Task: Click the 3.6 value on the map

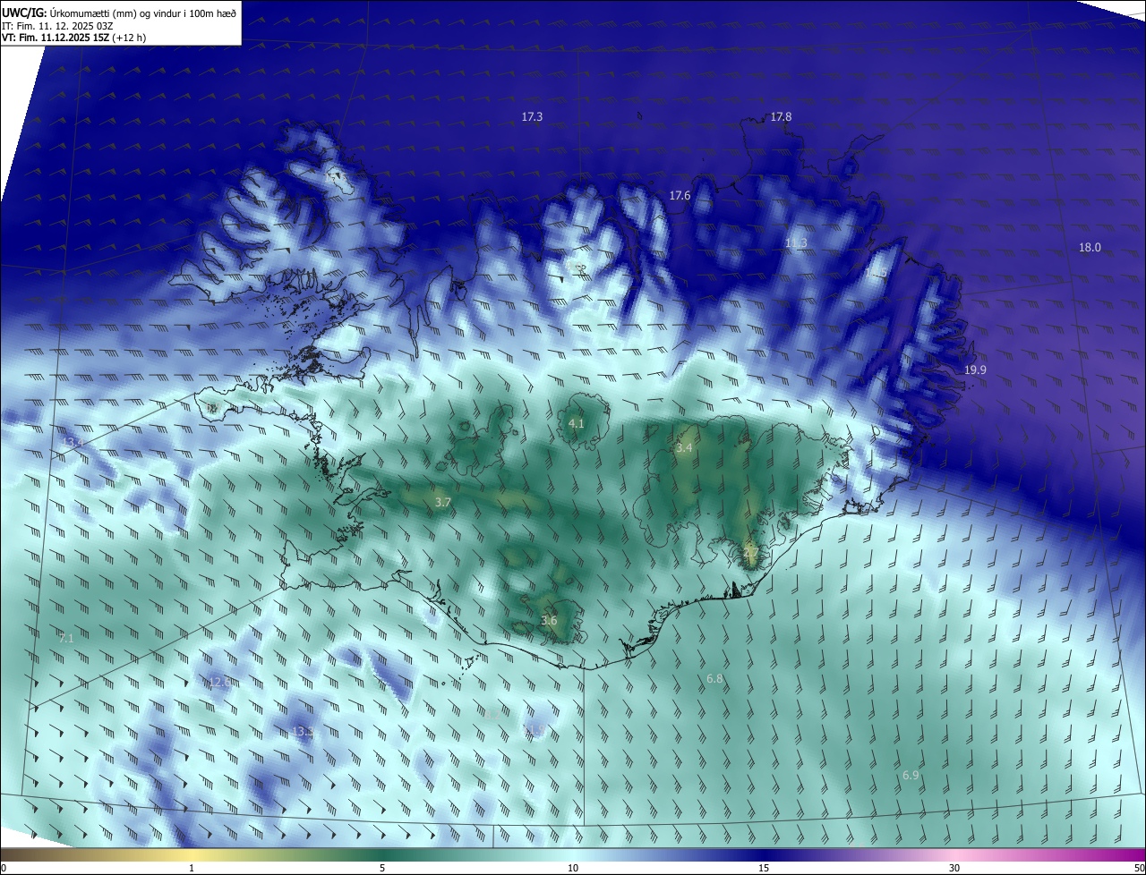Action: (x=549, y=620)
